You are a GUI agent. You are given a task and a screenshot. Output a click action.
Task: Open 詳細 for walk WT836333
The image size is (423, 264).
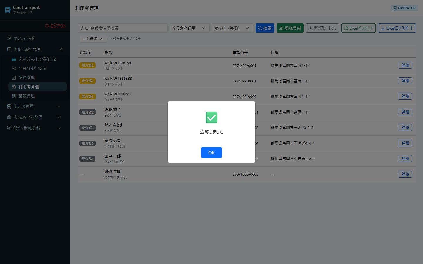405,81
